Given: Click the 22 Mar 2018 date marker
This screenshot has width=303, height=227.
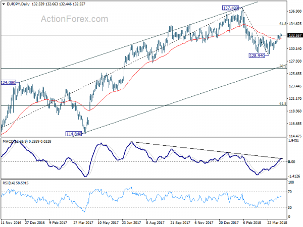Looking at the screenshot, I should (x=277, y=222).
